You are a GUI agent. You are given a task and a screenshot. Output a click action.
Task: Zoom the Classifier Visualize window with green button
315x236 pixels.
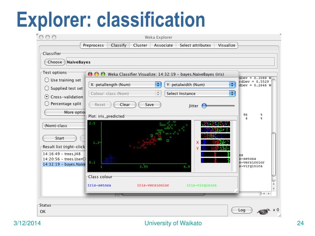(103, 74)
